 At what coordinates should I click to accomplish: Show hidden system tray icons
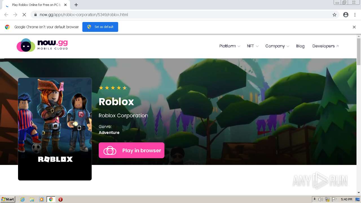pos(314,199)
